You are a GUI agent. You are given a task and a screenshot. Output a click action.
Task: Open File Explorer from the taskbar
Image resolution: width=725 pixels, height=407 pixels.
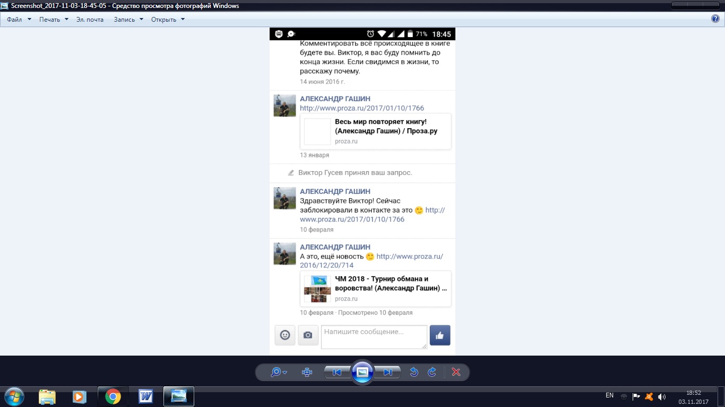click(47, 396)
